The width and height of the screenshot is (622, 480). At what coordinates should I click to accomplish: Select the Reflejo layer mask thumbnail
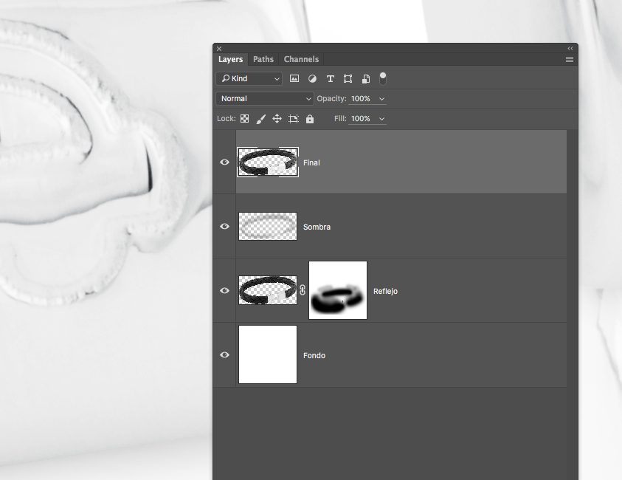coord(338,290)
